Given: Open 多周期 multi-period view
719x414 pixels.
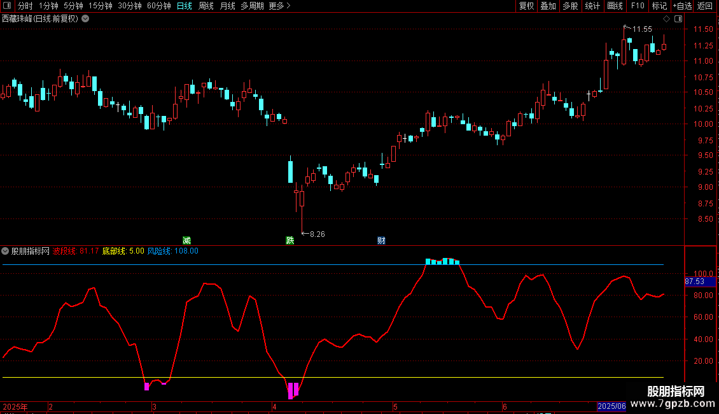Looking at the screenshot, I should coord(252,6).
